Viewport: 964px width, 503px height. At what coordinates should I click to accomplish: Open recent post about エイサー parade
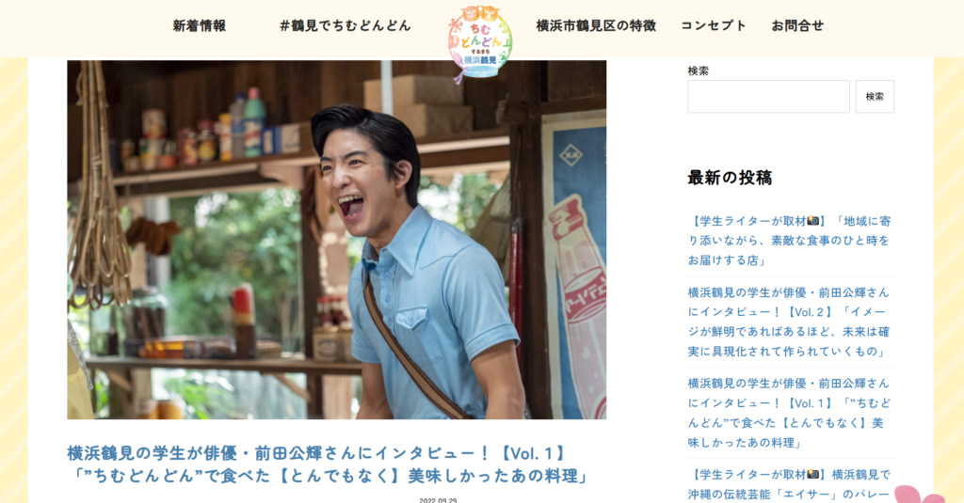[790, 484]
